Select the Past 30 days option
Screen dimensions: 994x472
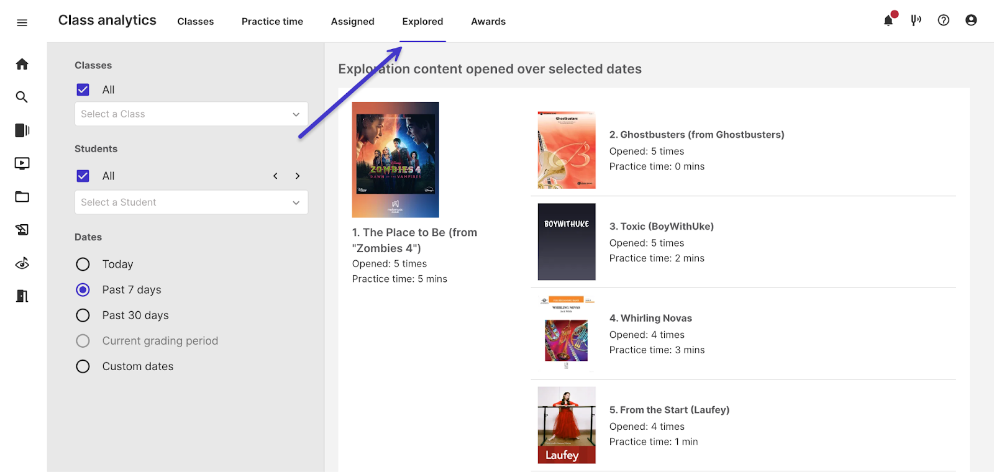(x=83, y=315)
